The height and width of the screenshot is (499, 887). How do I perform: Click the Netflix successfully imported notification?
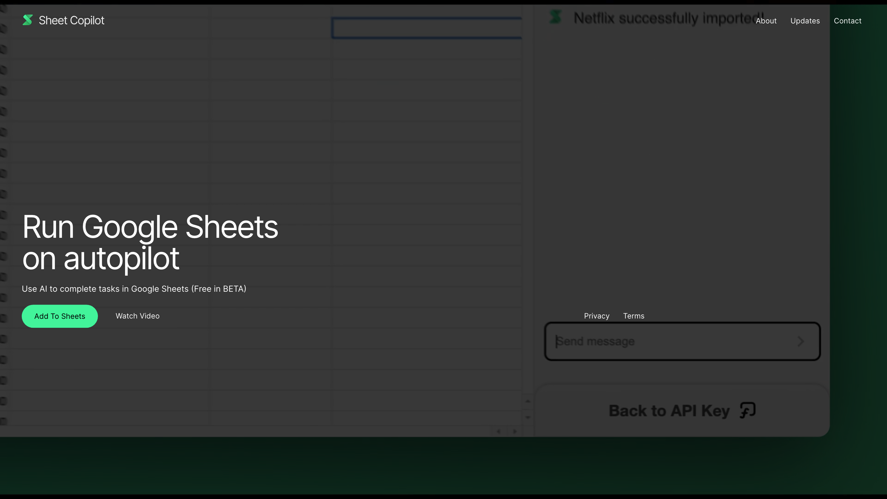665,18
